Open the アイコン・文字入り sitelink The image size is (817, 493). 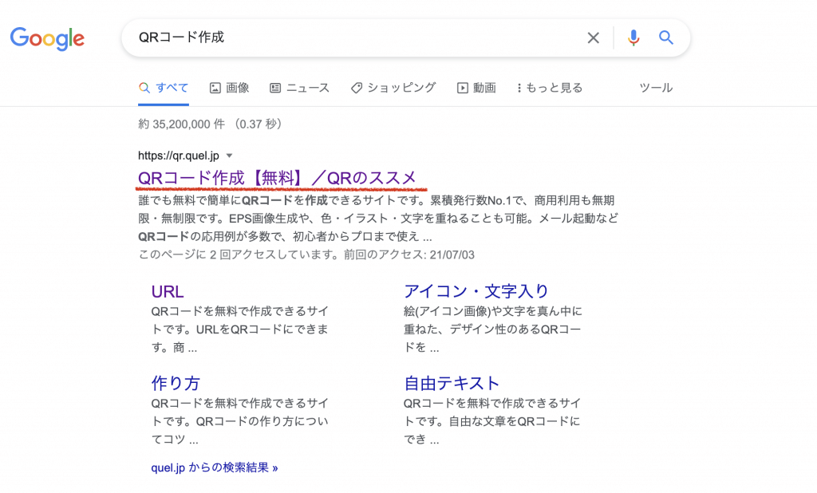476,291
